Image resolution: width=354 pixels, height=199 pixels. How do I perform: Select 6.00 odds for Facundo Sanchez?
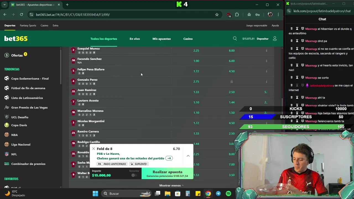(x=232, y=61)
